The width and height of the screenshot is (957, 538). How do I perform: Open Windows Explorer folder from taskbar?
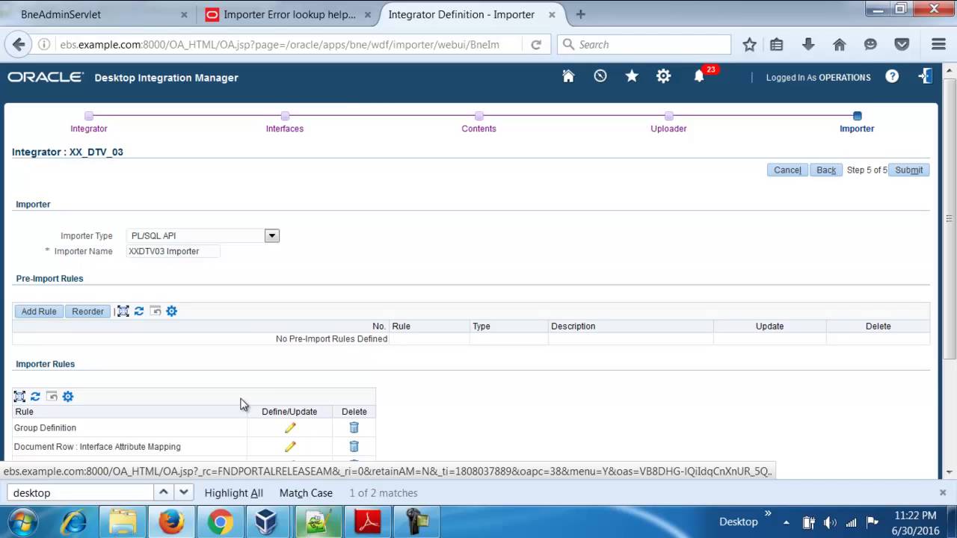click(x=122, y=522)
